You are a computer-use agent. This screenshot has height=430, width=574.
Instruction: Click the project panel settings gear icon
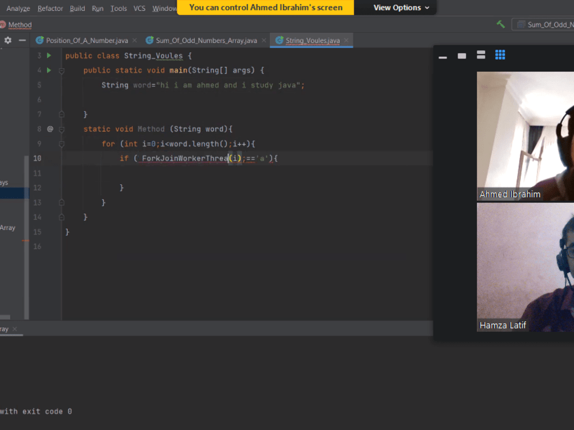[7, 40]
